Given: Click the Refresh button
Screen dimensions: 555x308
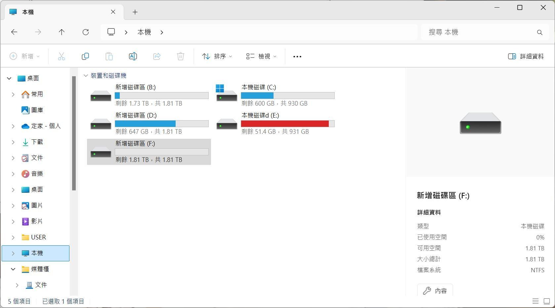Looking at the screenshot, I should [x=86, y=32].
